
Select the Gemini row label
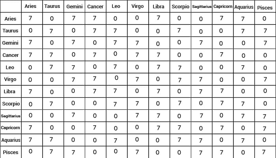click(x=11, y=43)
